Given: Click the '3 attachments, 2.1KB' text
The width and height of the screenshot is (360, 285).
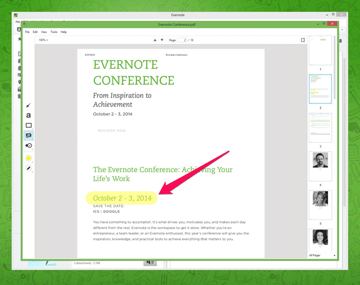Looking at the screenshot, I should pyautogui.click(x=87, y=263).
